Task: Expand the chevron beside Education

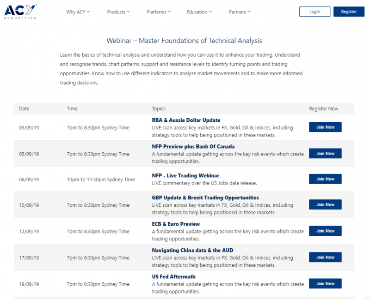Action: (210, 12)
